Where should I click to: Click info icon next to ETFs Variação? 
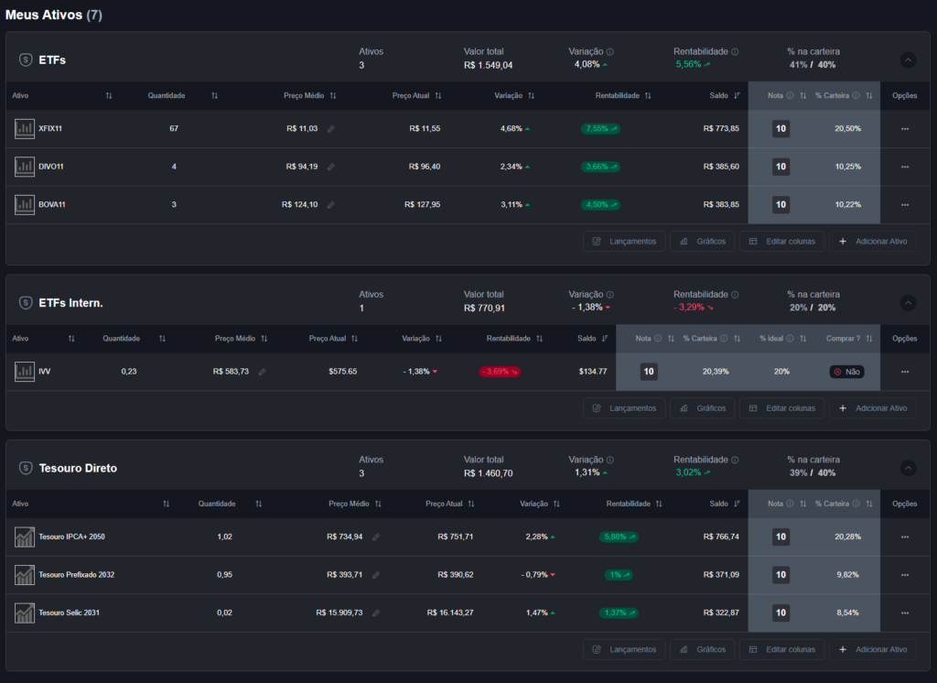click(610, 52)
